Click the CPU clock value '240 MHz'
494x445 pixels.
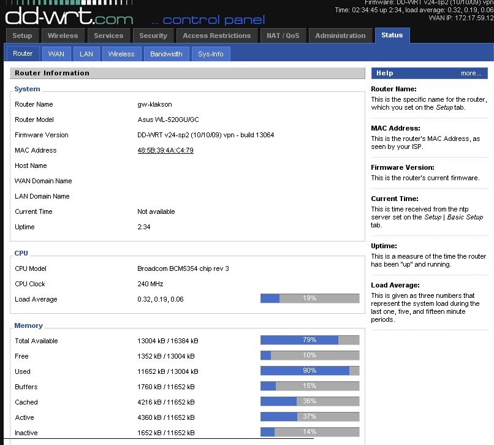click(x=150, y=284)
